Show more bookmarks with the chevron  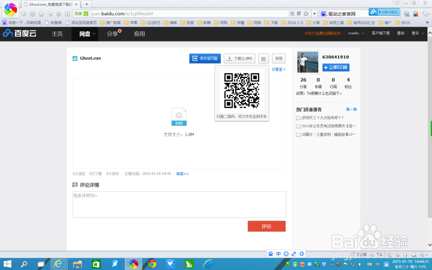point(427,22)
